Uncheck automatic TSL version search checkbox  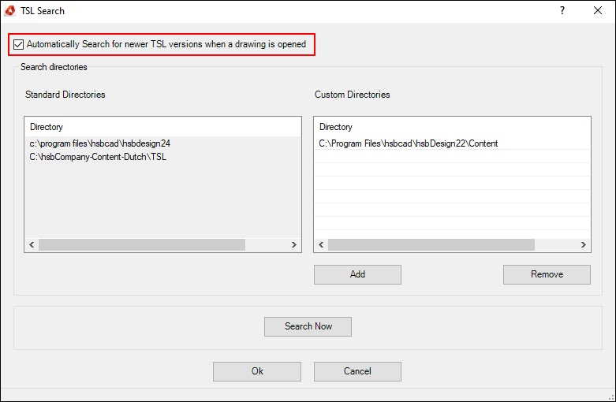(18, 44)
